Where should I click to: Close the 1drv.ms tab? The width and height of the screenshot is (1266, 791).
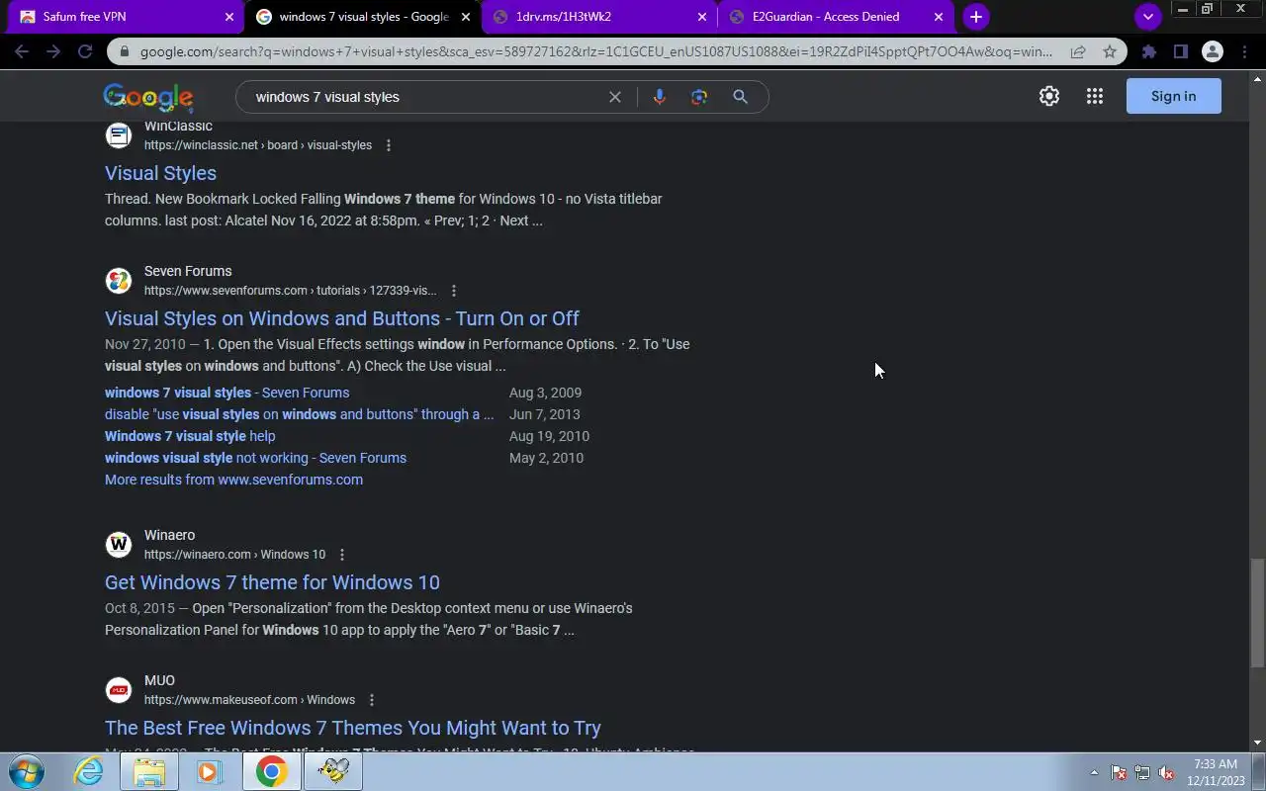[702, 17]
